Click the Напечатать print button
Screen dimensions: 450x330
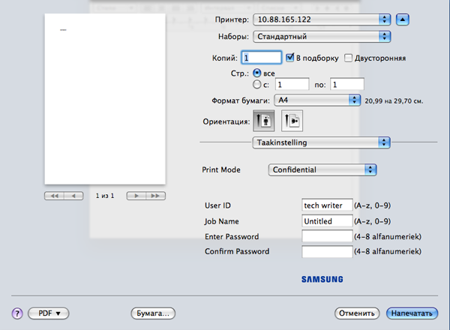point(412,312)
